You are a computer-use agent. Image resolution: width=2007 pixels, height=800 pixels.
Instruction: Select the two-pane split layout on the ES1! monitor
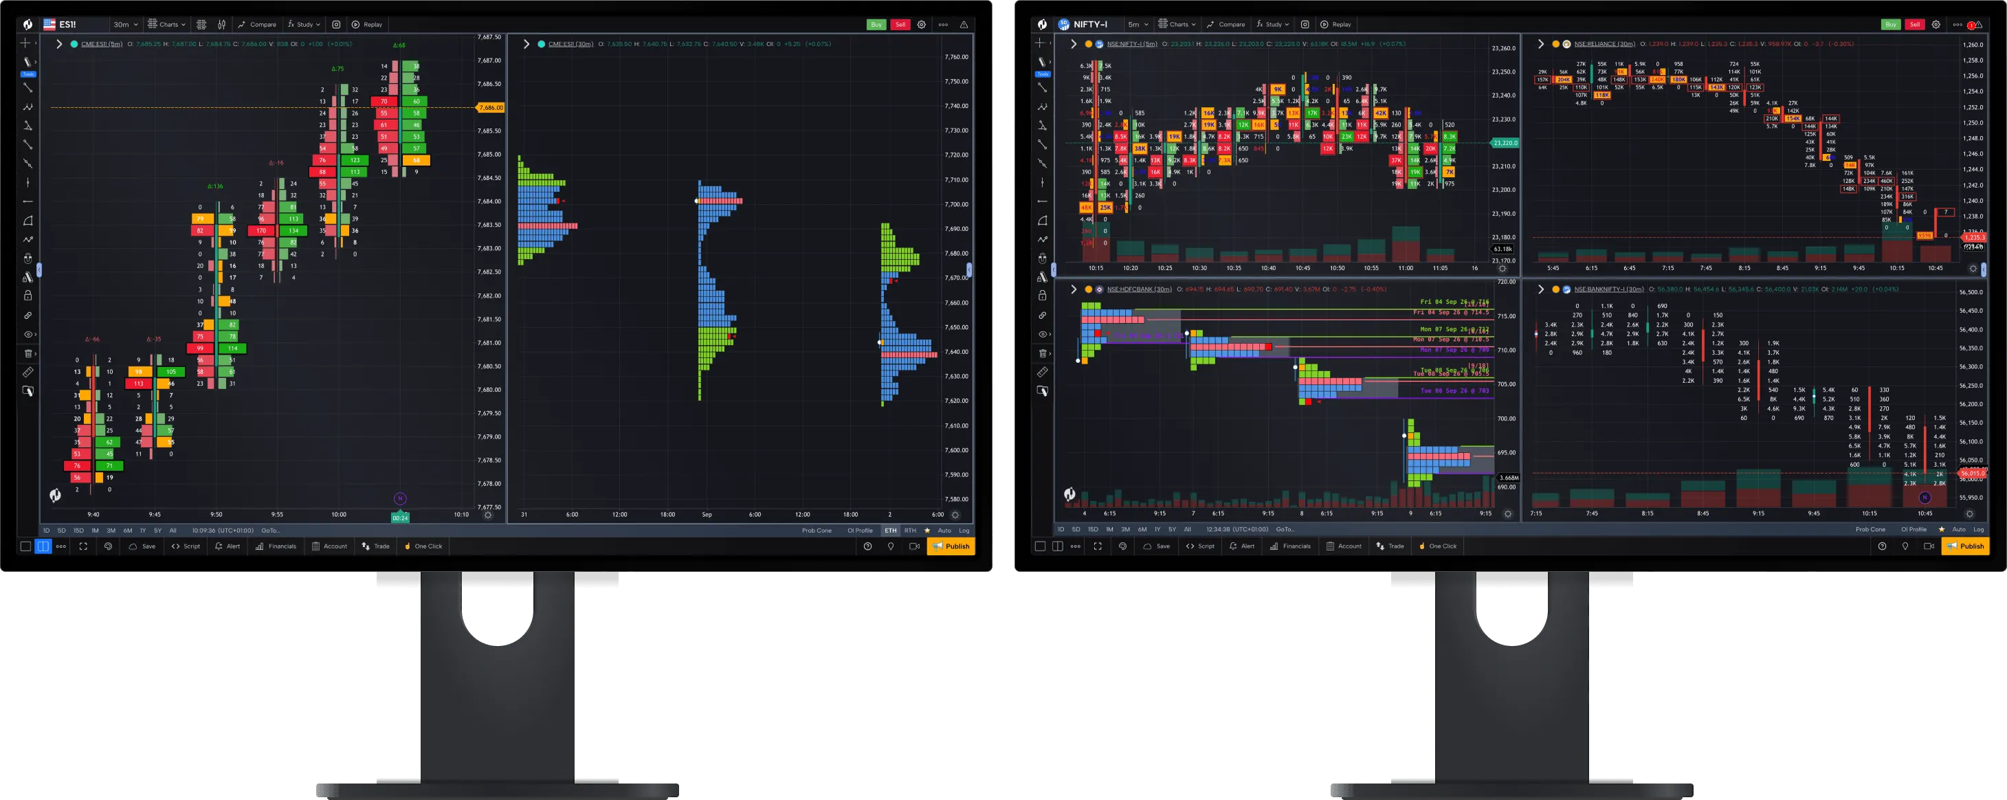(x=43, y=546)
